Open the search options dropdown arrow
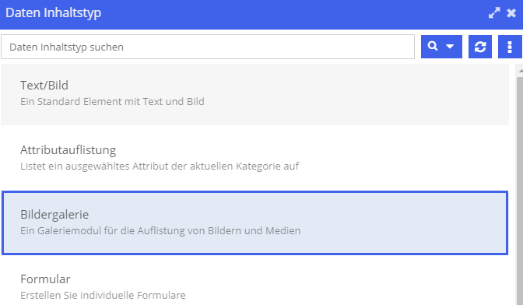Viewport: 523px width, 305px height. [450, 47]
